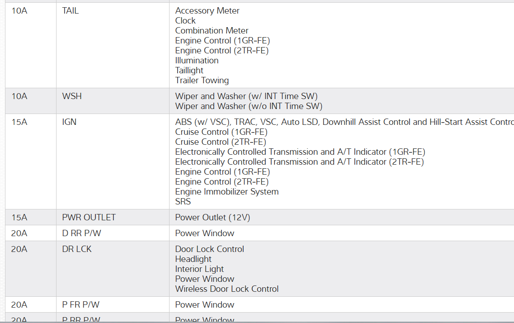
Task: Click the Trailer Towing entry
Action: coord(202,81)
